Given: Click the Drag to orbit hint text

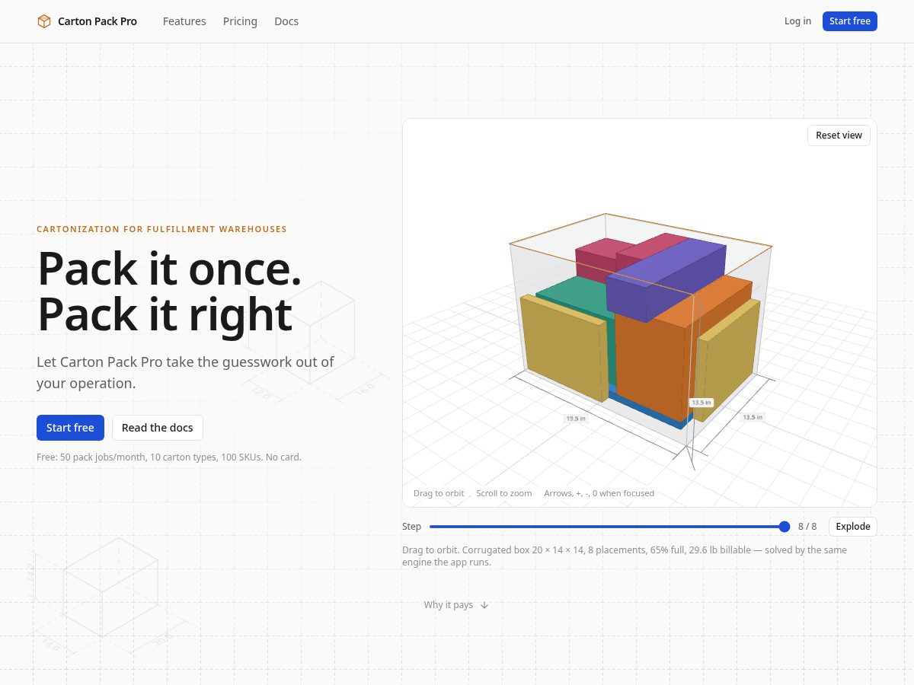Looking at the screenshot, I should (x=439, y=493).
